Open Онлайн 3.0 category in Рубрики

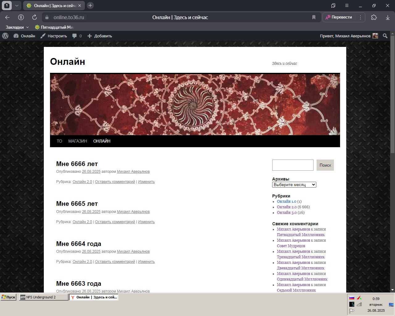tap(287, 213)
